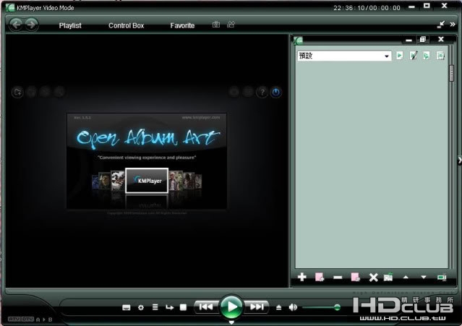Click the compact mode arrow icon top right
The image size is (462, 326).
click(x=441, y=25)
